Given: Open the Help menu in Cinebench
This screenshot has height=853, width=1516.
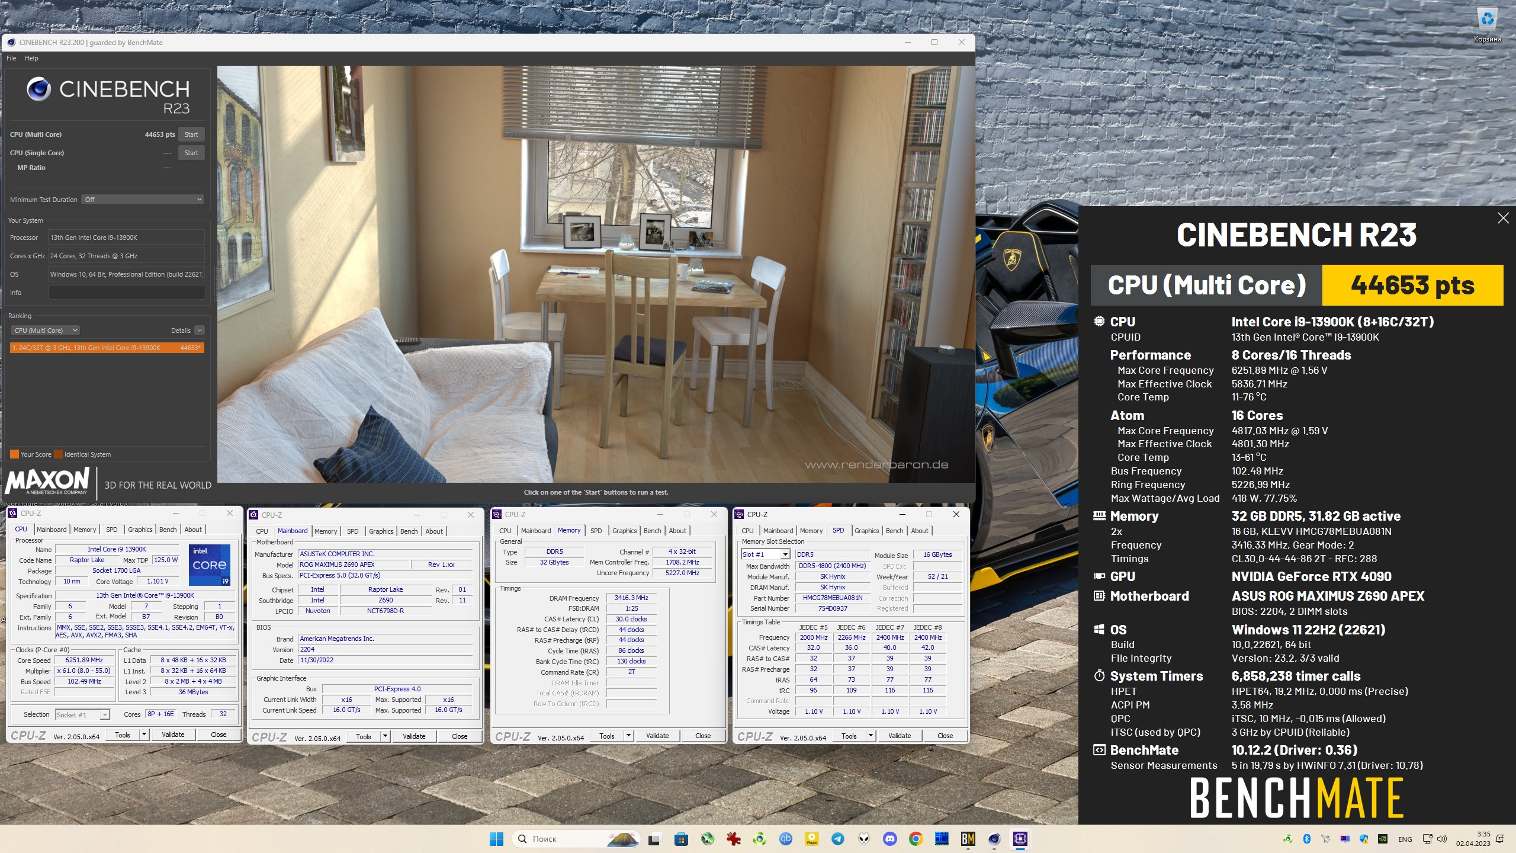Looking at the screenshot, I should pos(31,58).
